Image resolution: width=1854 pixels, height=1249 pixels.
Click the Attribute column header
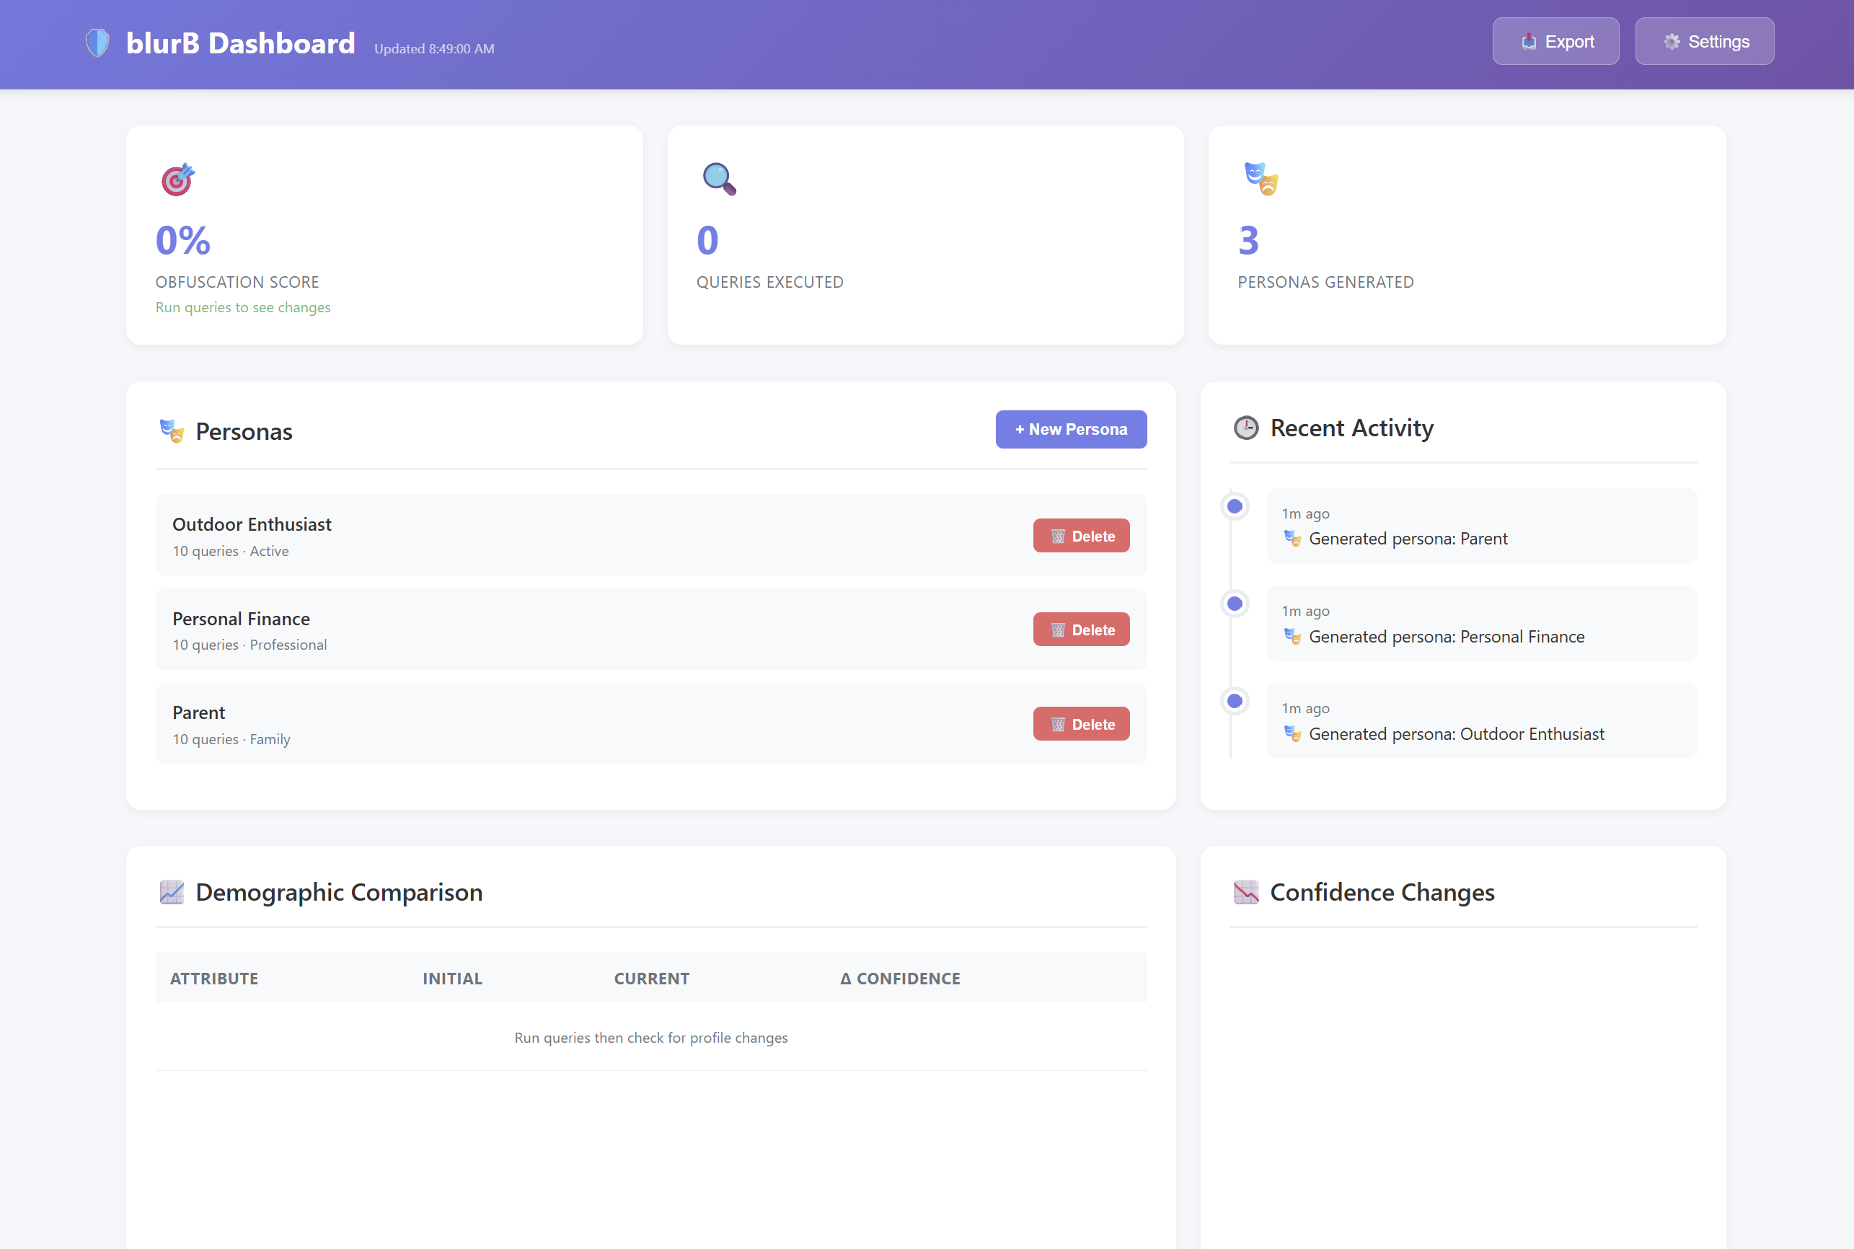214,978
